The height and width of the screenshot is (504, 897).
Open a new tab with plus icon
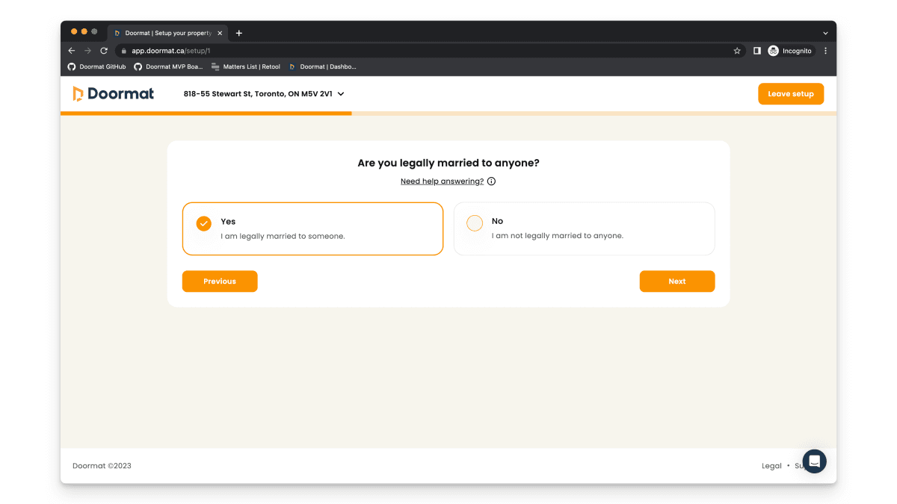(x=239, y=33)
